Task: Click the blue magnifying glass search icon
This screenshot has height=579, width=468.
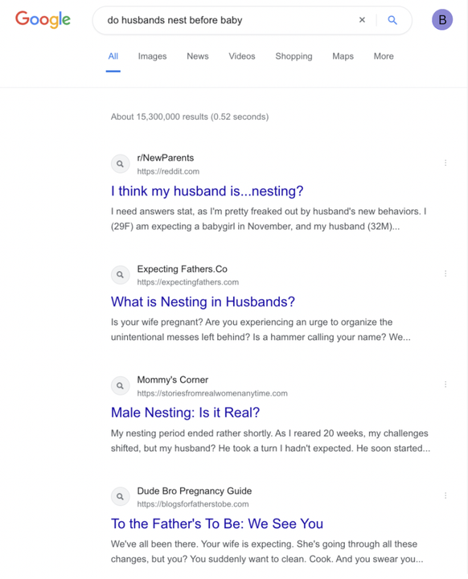Action: [392, 20]
